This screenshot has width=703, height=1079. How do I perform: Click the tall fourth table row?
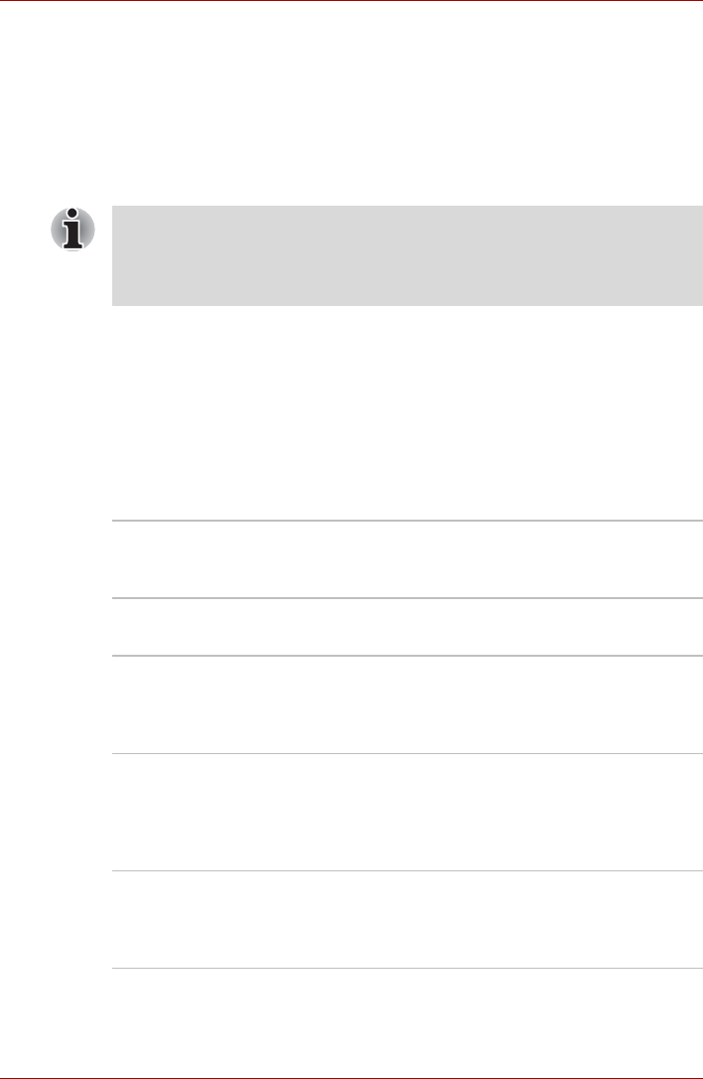[x=407, y=813]
